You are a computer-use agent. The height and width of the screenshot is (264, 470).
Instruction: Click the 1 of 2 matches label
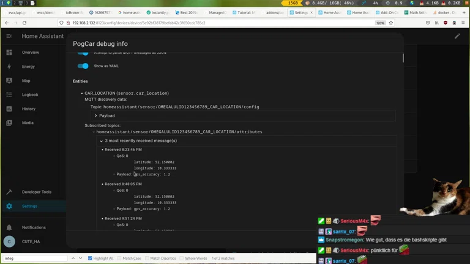pos(223,258)
